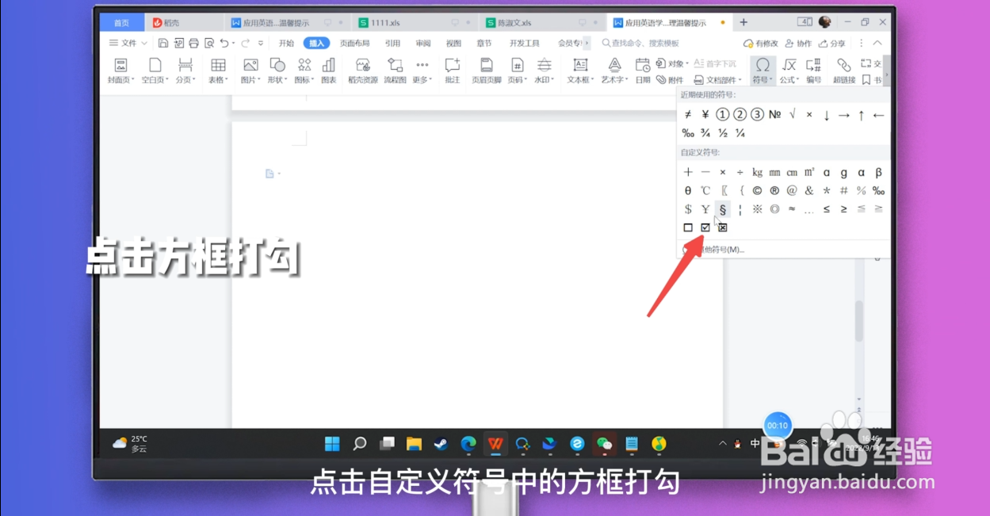Select the empty square symbol

click(687, 227)
